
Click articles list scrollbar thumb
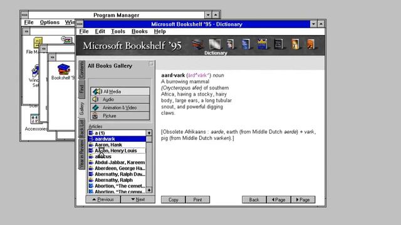coord(149,139)
